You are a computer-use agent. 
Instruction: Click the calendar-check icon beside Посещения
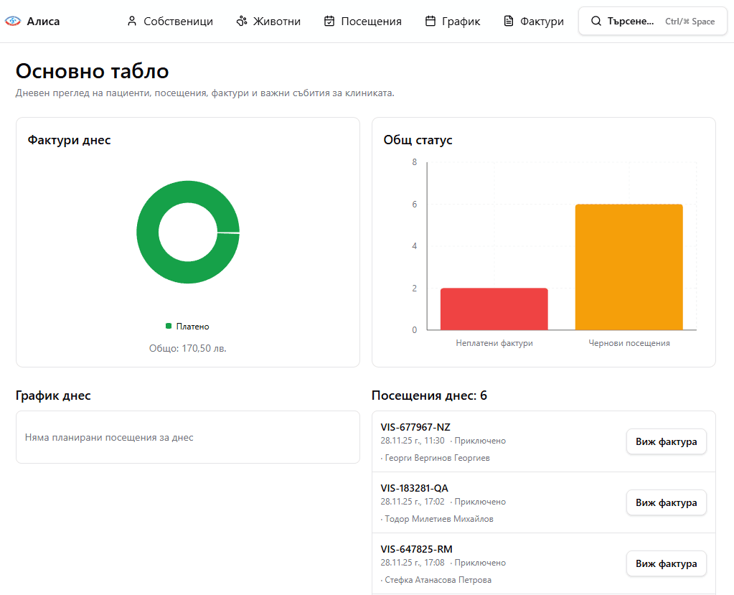329,22
